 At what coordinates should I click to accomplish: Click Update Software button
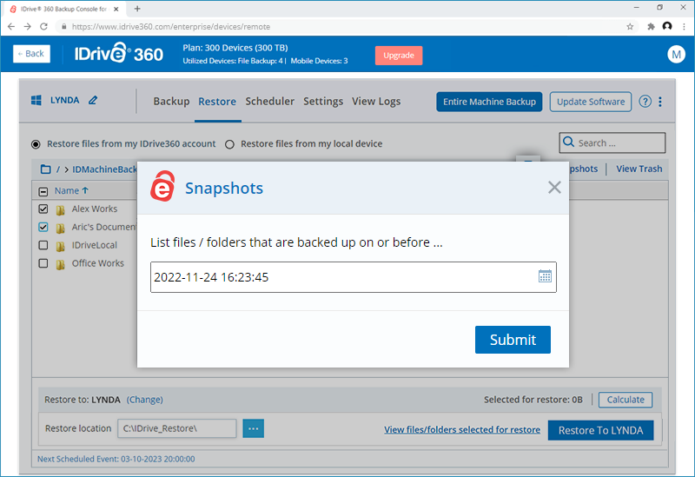click(x=591, y=102)
